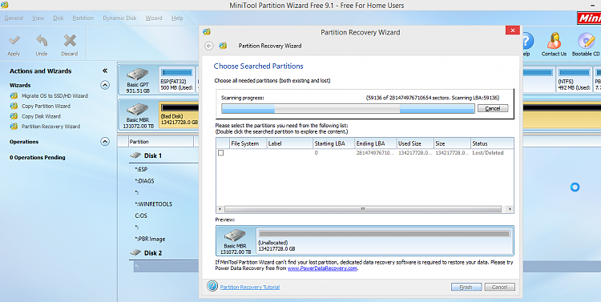This screenshot has width=601, height=302.
Task: Collapse the Operations section
Action: click(x=105, y=142)
